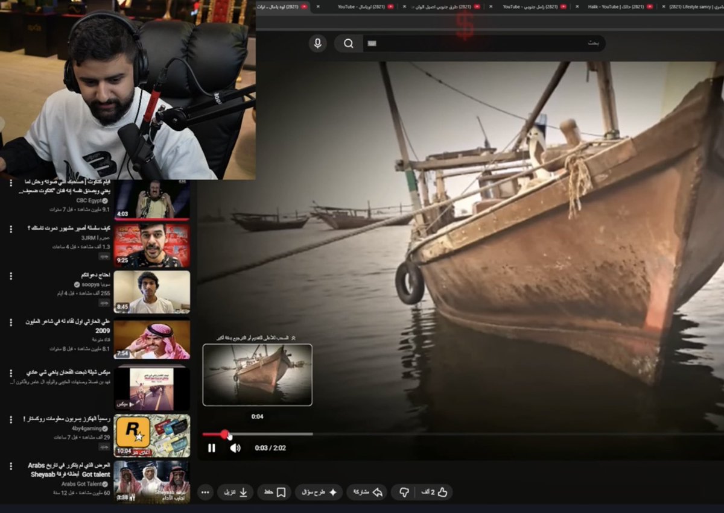Viewport: 724px width, 513px height.
Task: Open options menu for 4by4gaming video
Action: [x=10, y=419]
